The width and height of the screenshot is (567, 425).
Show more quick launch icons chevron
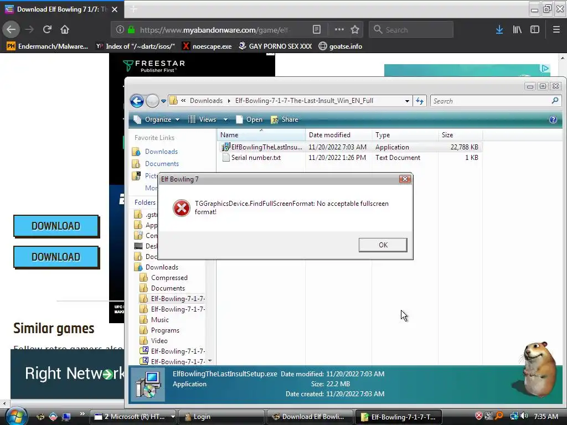[x=82, y=414]
